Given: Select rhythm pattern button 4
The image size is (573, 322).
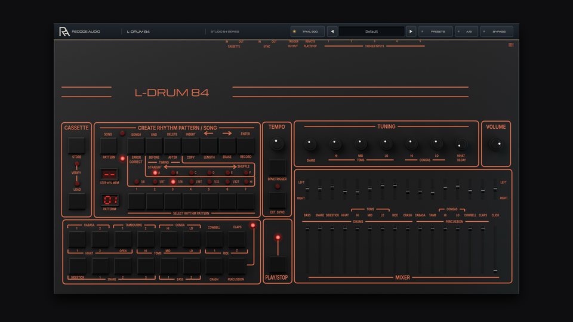Looking at the screenshot, I should coord(191,202).
